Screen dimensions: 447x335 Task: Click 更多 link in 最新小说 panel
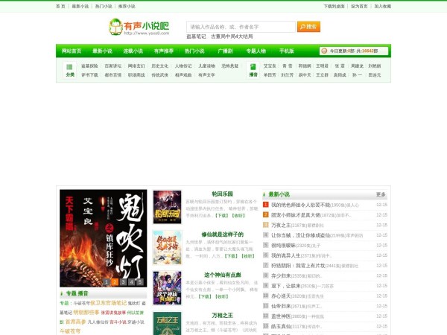381,194
